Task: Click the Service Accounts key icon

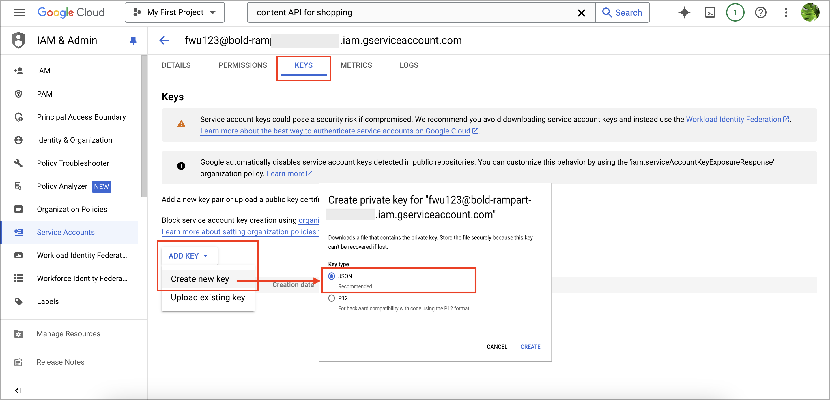Action: coord(18,232)
